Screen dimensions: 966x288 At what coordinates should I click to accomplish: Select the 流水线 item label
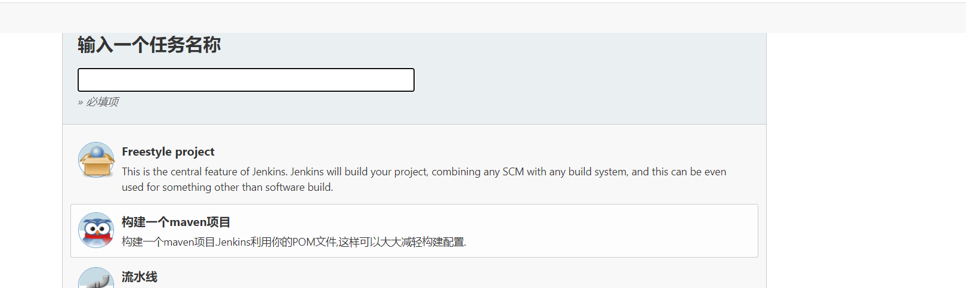tap(140, 277)
